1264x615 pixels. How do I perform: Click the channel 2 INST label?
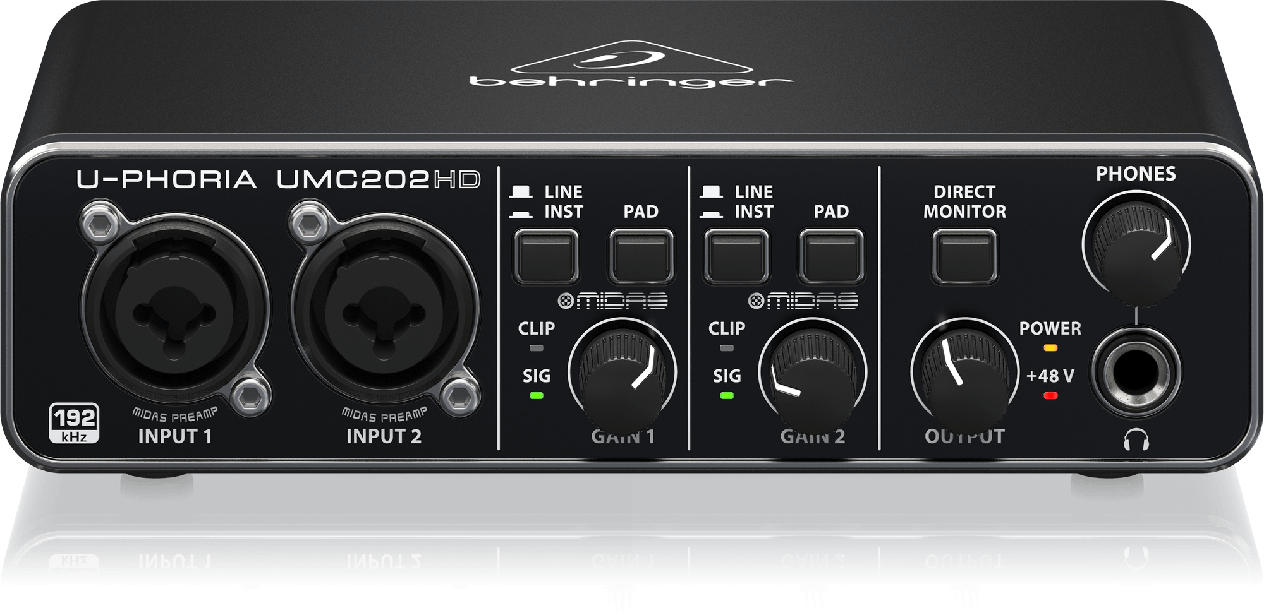[x=754, y=212]
